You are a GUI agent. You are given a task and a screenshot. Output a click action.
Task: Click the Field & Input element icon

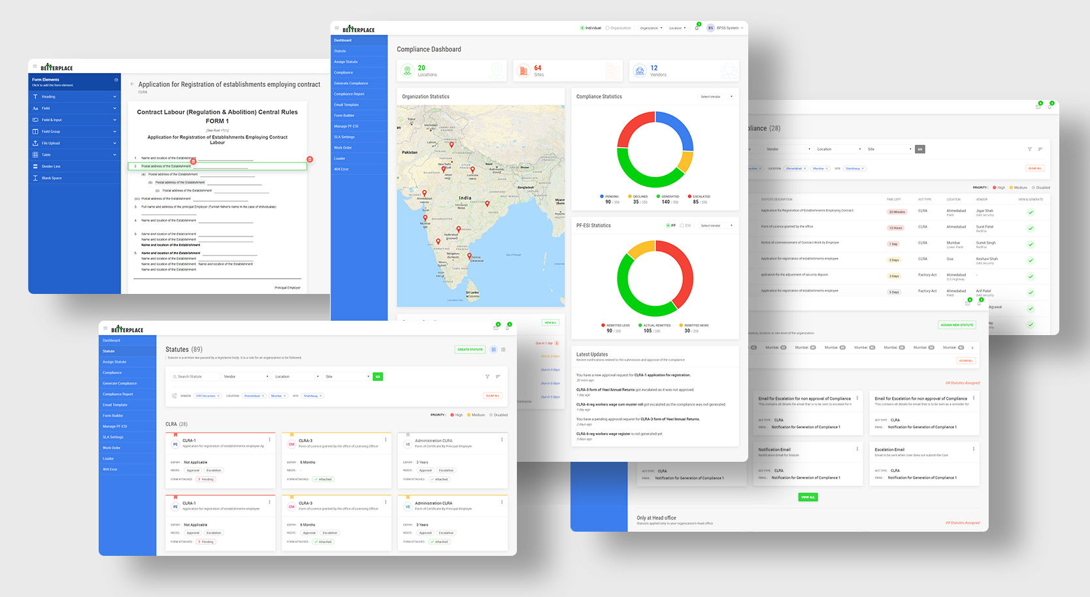click(35, 120)
